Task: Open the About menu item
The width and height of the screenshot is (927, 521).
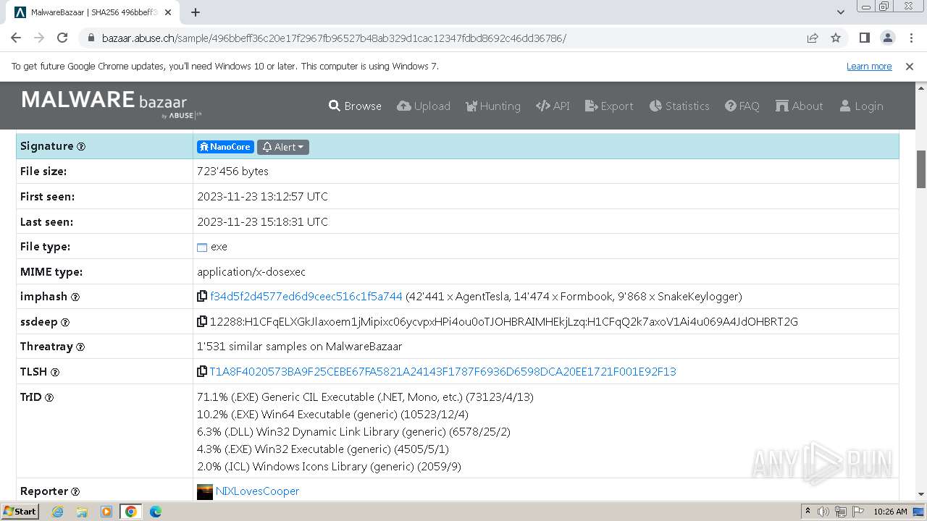Action: 799,106
